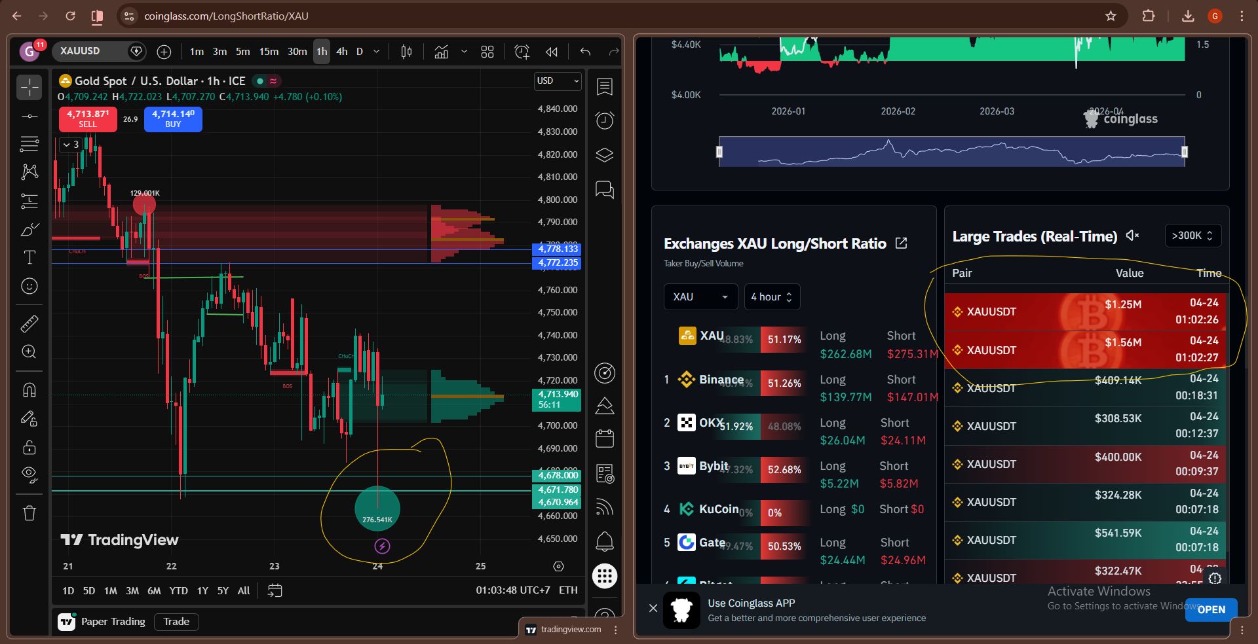
Task: Open the Alerts clock icon panel
Action: tap(604, 120)
